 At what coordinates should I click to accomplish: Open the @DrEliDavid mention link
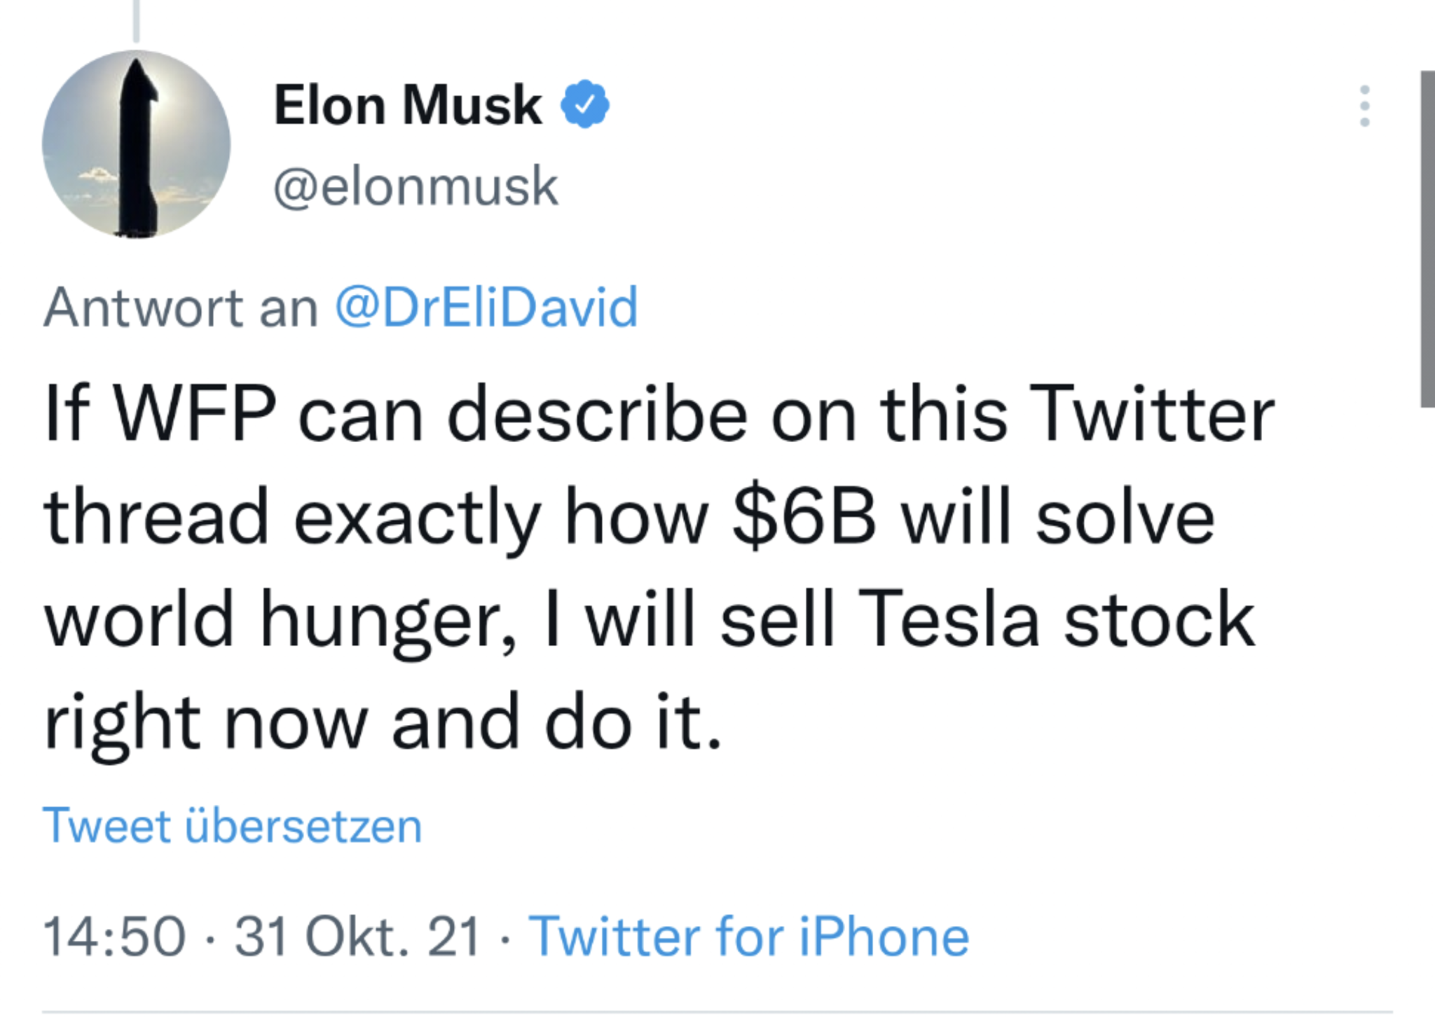(486, 307)
